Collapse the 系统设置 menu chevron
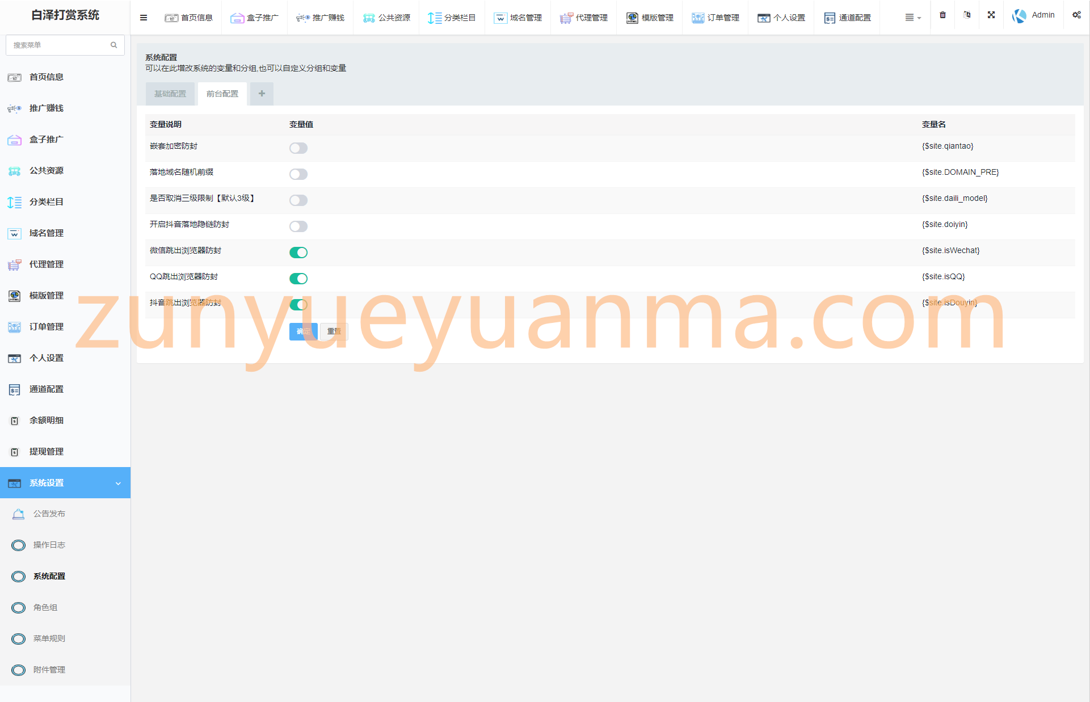Screen dimensions: 1090x702 (118, 484)
